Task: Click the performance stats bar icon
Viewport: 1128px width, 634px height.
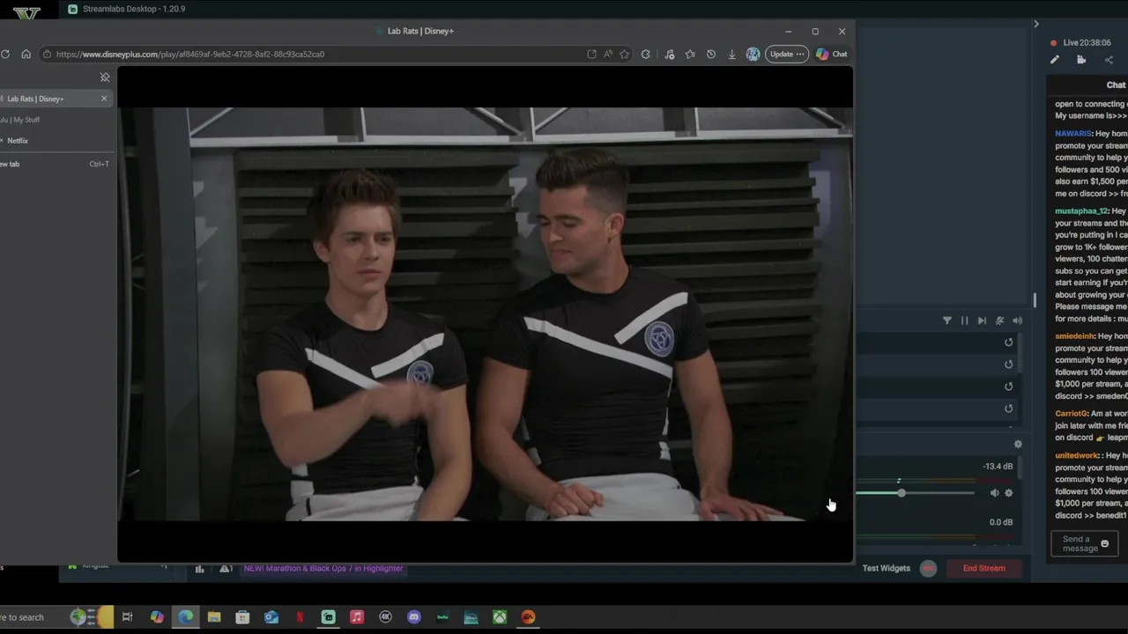Action: (199, 569)
